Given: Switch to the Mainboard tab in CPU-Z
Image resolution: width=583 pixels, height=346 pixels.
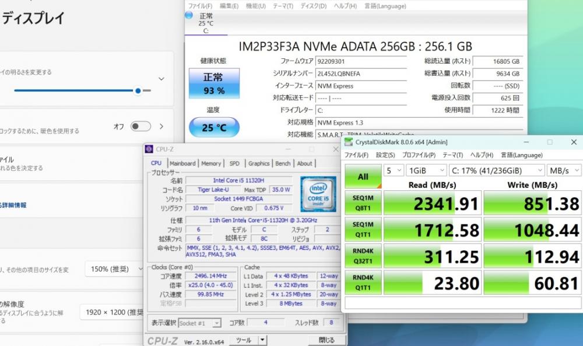Looking at the screenshot, I should pos(182,163).
